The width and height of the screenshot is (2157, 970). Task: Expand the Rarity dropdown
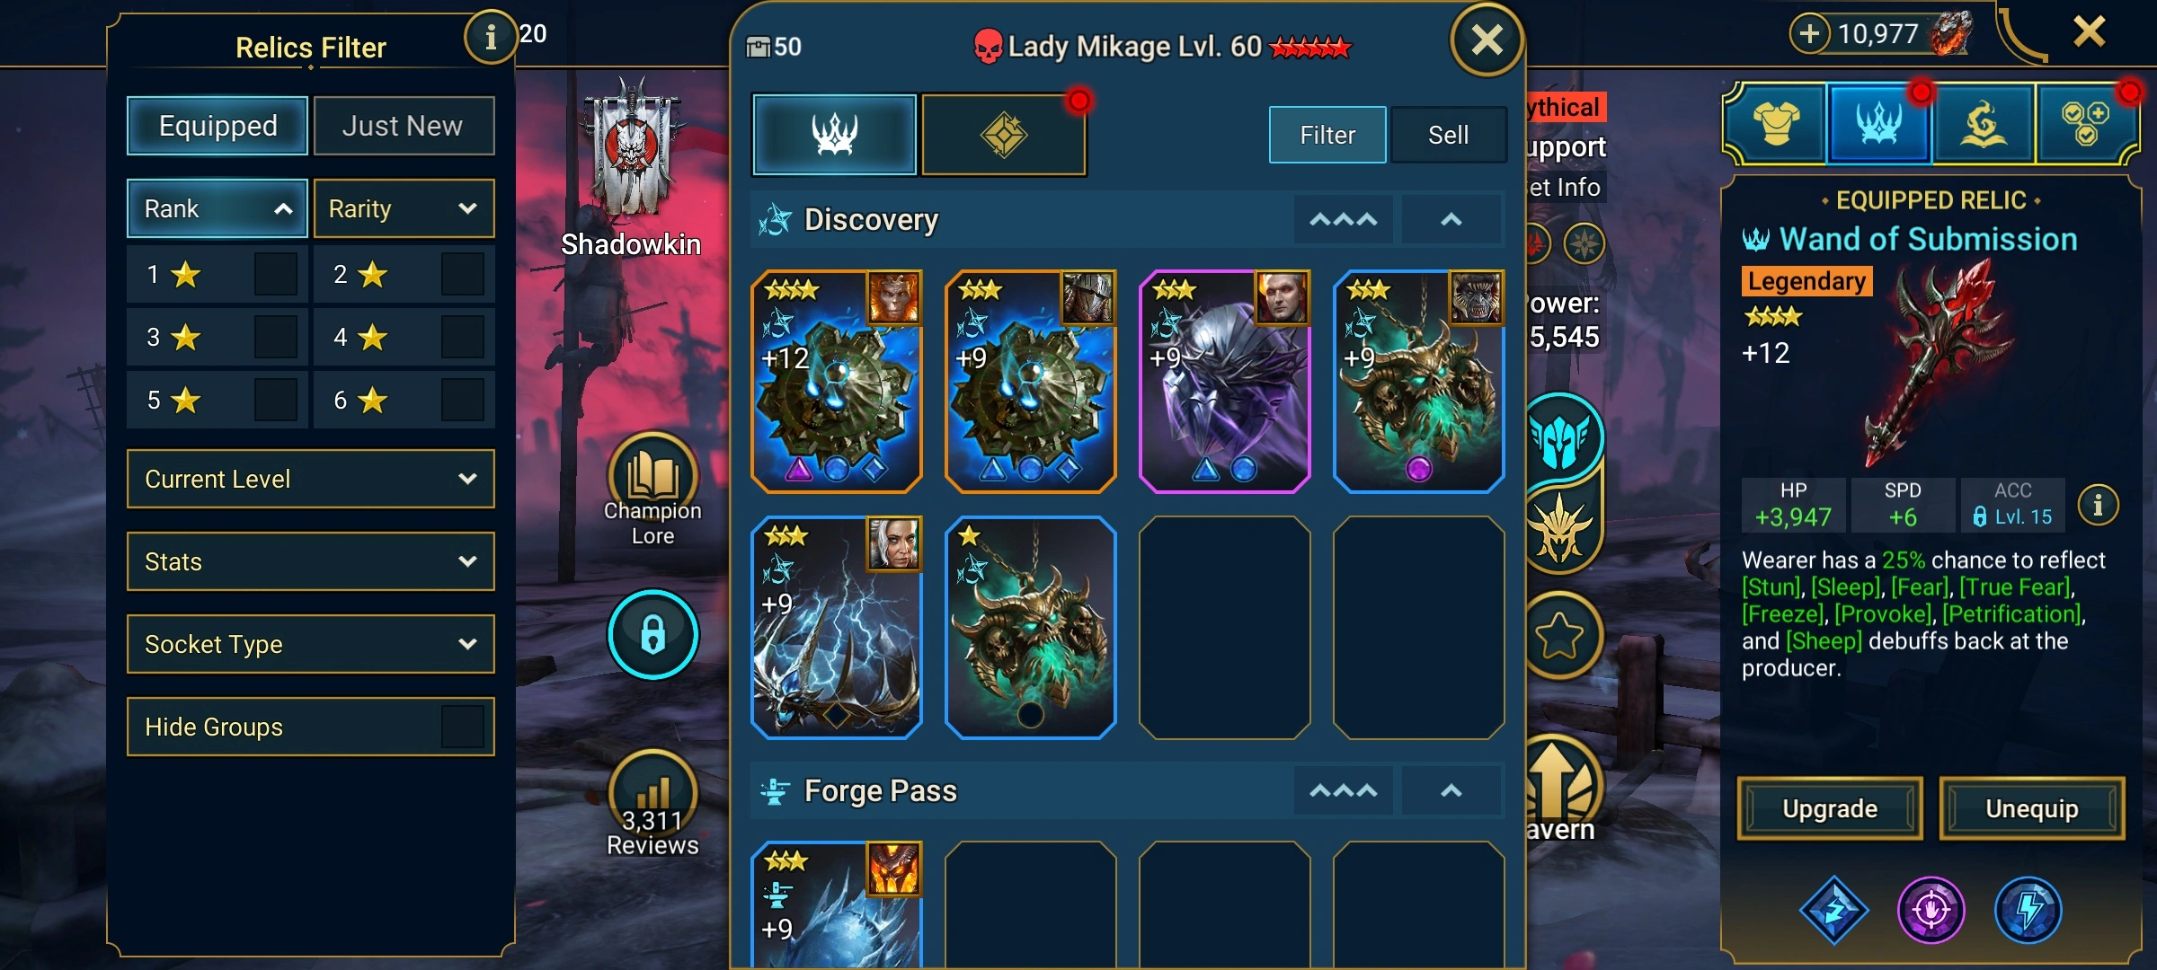(x=404, y=208)
